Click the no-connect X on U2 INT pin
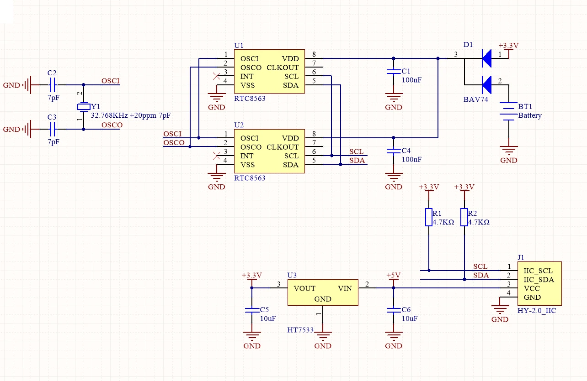587x381 pixels. tap(217, 156)
